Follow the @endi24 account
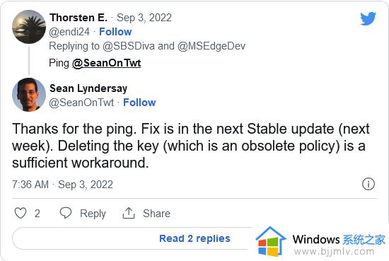This screenshot has height=261, width=389. (x=115, y=32)
